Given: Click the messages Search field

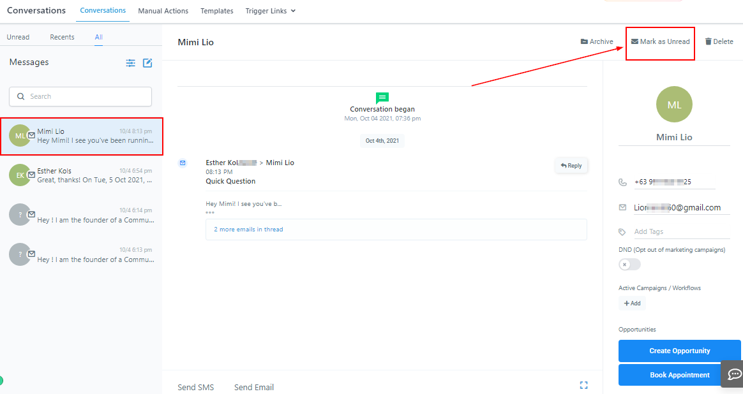Looking at the screenshot, I should point(80,96).
